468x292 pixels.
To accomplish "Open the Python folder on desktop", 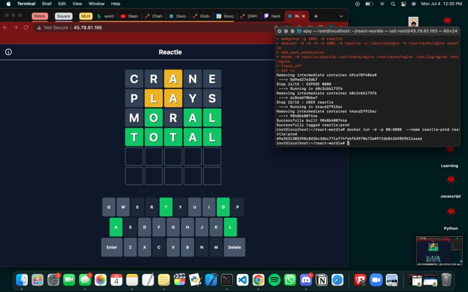I will pyautogui.click(x=451, y=219).
